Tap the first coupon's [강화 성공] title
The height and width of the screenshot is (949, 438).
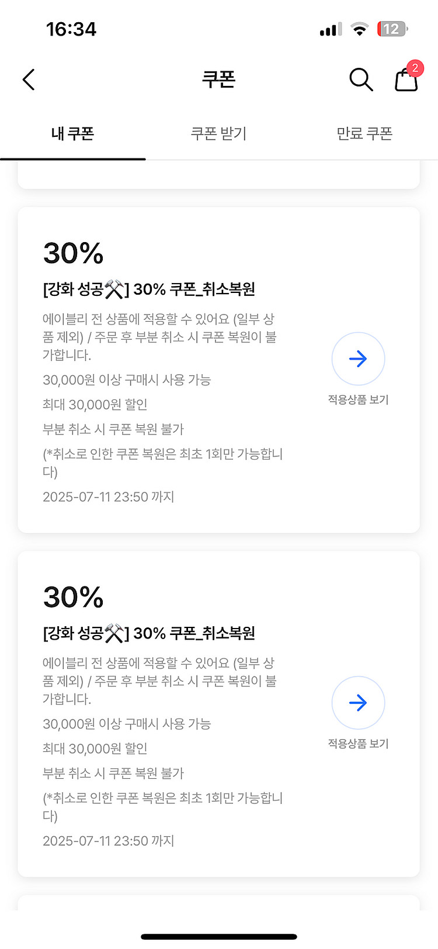point(149,289)
